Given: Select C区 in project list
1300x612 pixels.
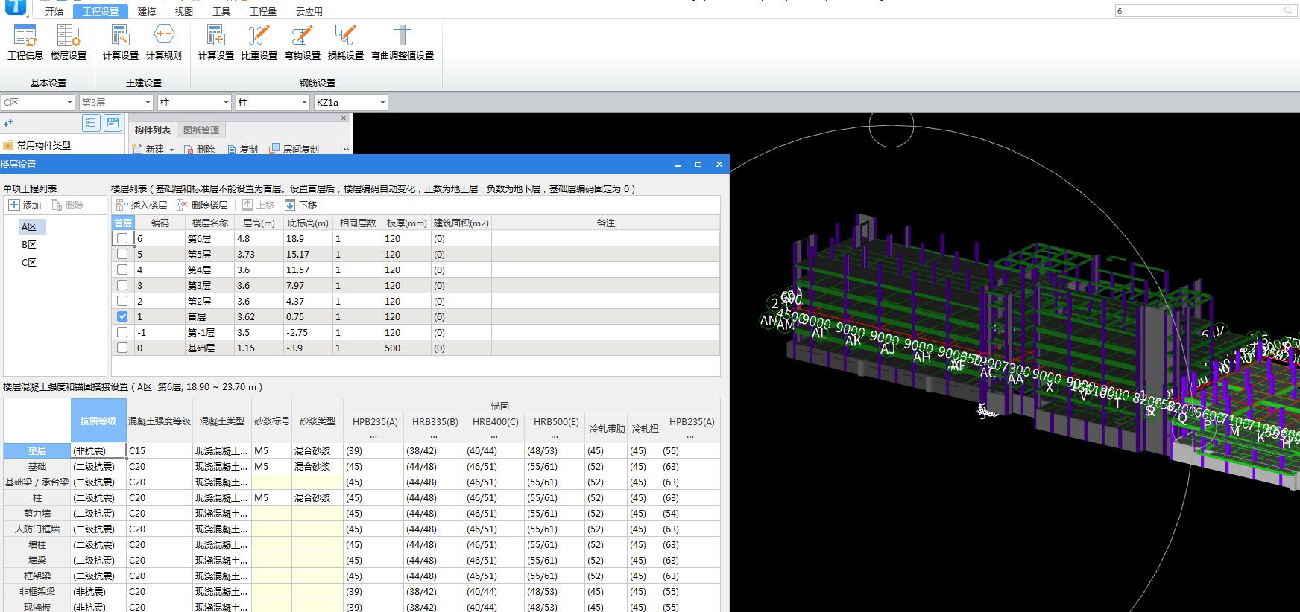Looking at the screenshot, I should coord(29,262).
